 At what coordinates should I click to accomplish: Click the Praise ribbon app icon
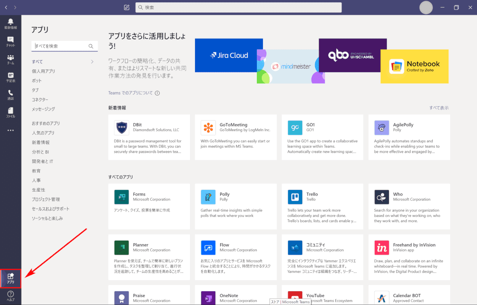click(x=121, y=298)
